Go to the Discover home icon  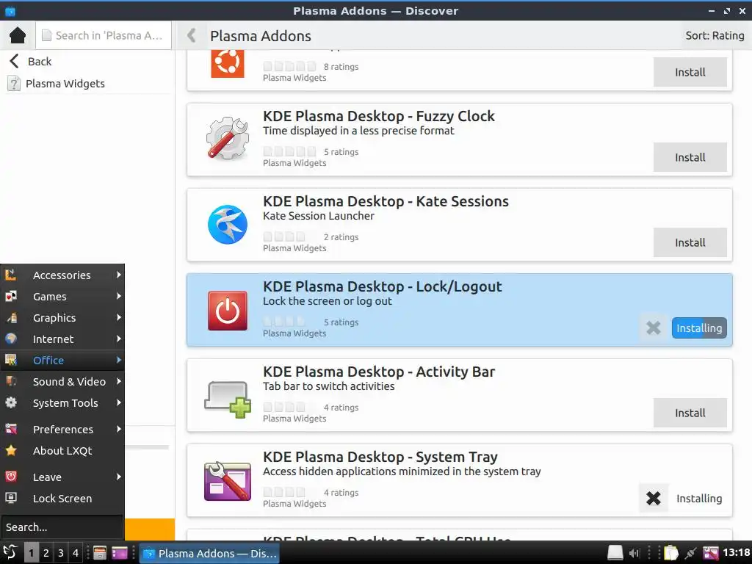click(18, 35)
